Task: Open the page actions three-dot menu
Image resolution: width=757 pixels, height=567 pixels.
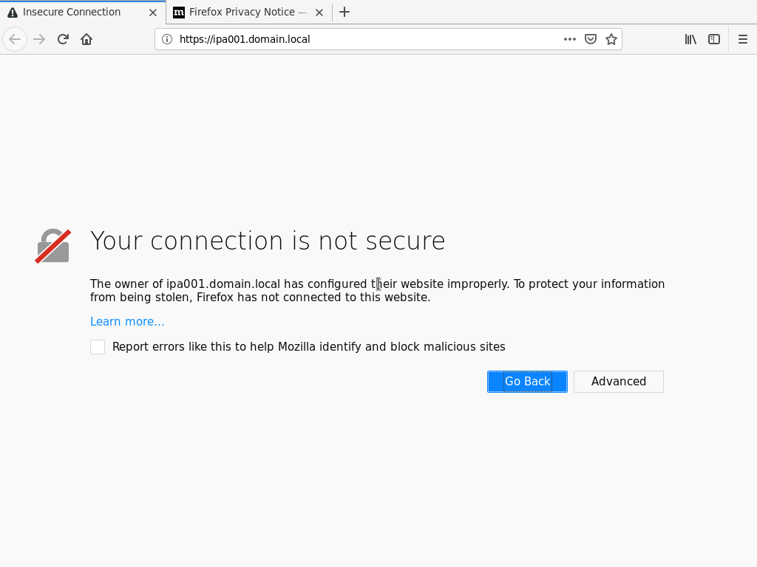Action: coord(570,40)
